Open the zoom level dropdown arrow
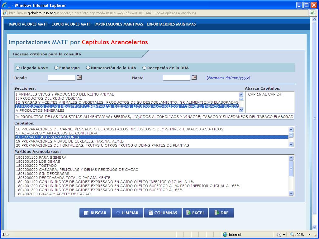The width and height of the screenshot is (319, 239). pyautogui.click(x=309, y=235)
